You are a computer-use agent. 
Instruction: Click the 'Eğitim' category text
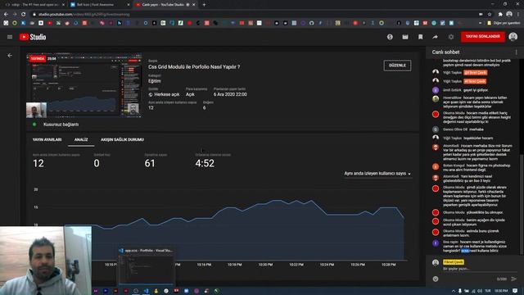tap(155, 80)
